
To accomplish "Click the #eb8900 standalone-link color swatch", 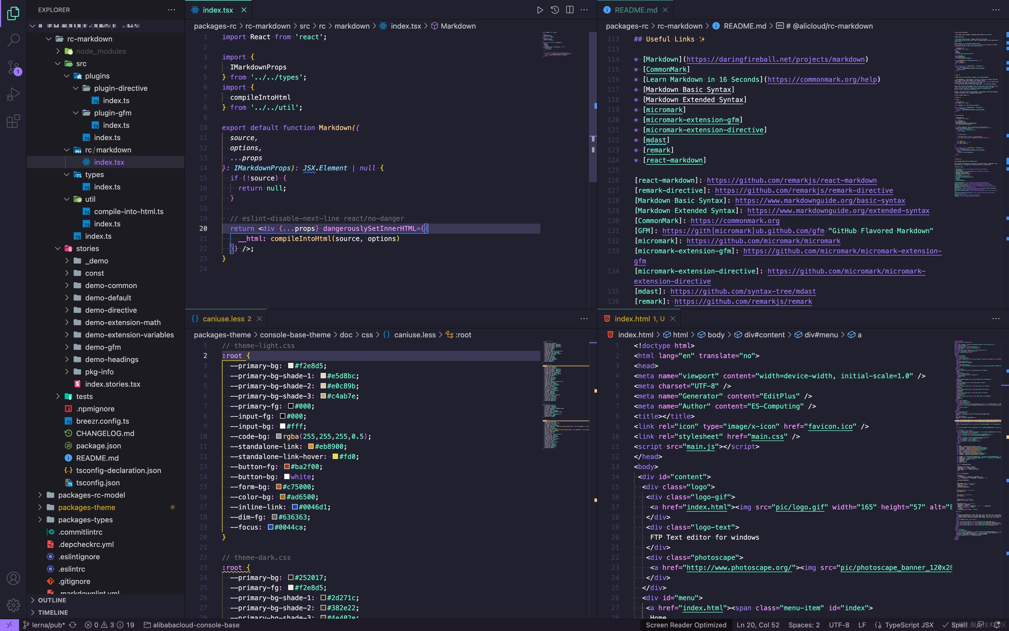I will (311, 447).
